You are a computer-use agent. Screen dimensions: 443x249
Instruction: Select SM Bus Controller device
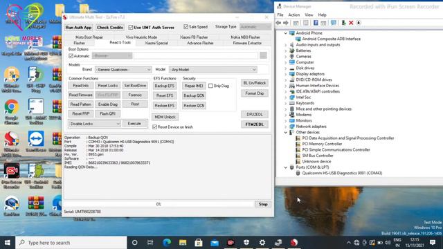click(x=318, y=156)
